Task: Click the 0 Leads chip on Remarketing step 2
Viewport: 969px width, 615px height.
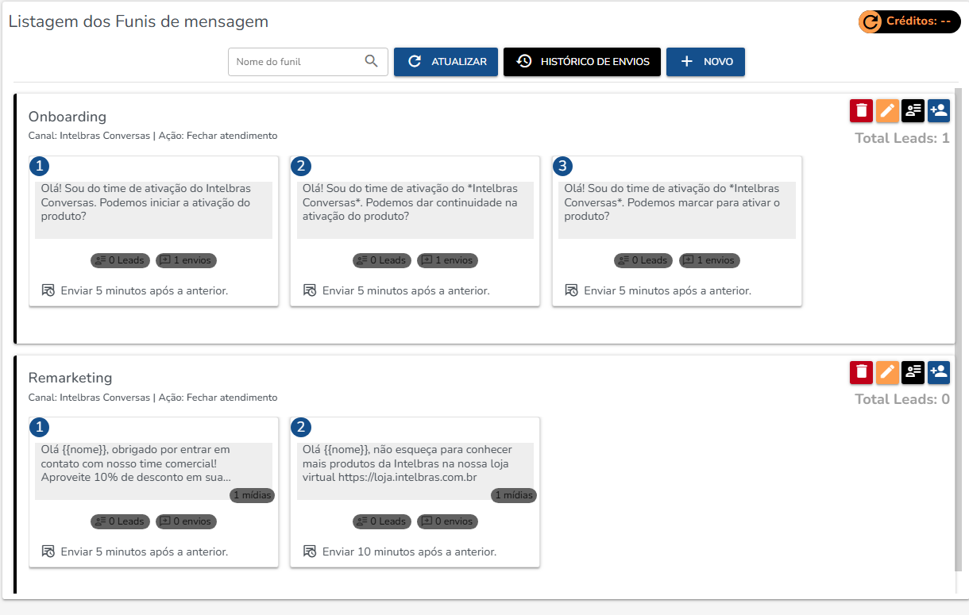Action: 382,521
